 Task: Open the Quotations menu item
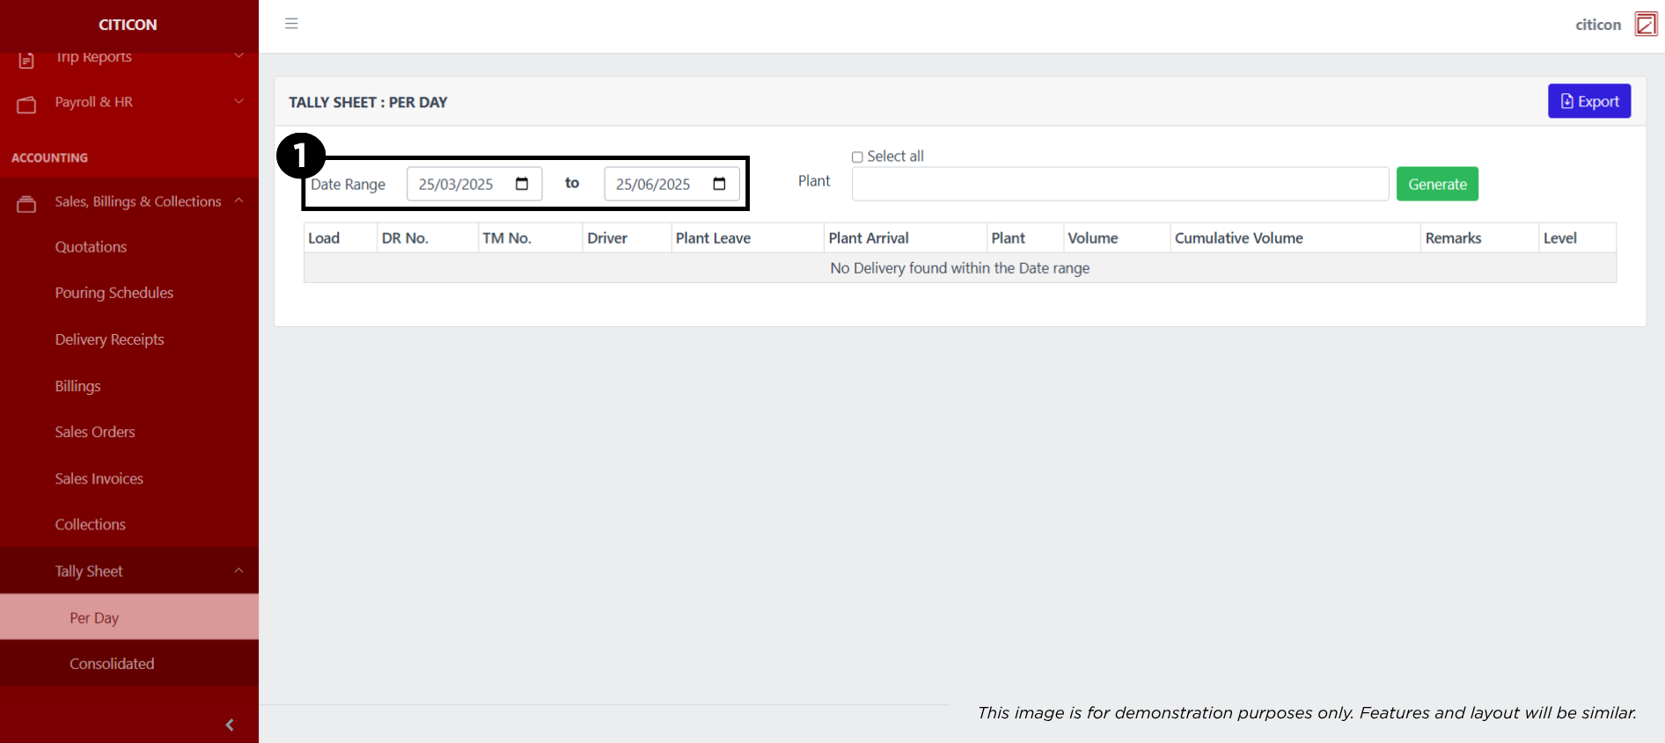point(91,247)
